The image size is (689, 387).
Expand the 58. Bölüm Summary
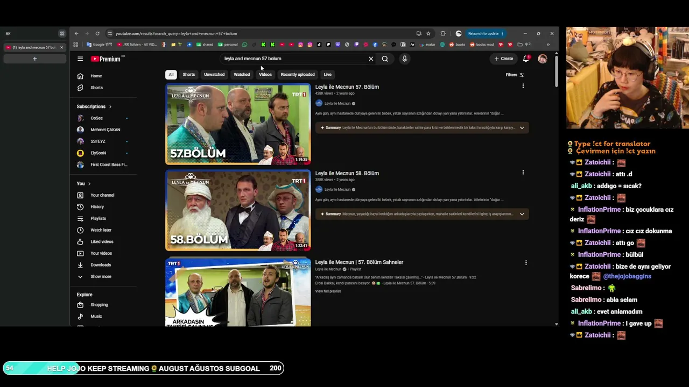[x=522, y=214]
